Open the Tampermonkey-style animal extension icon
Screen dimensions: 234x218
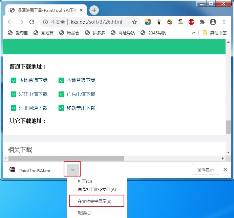point(170,22)
